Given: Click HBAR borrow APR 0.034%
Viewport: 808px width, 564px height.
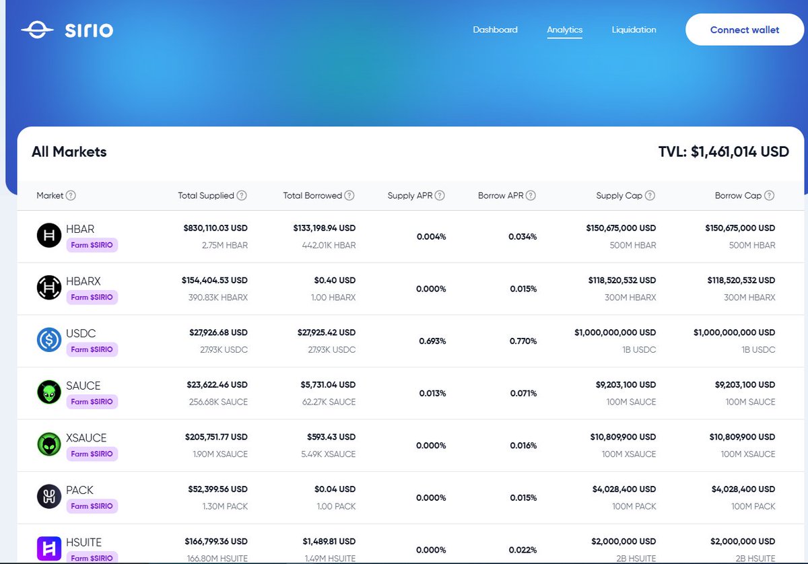Looking at the screenshot, I should 523,237.
